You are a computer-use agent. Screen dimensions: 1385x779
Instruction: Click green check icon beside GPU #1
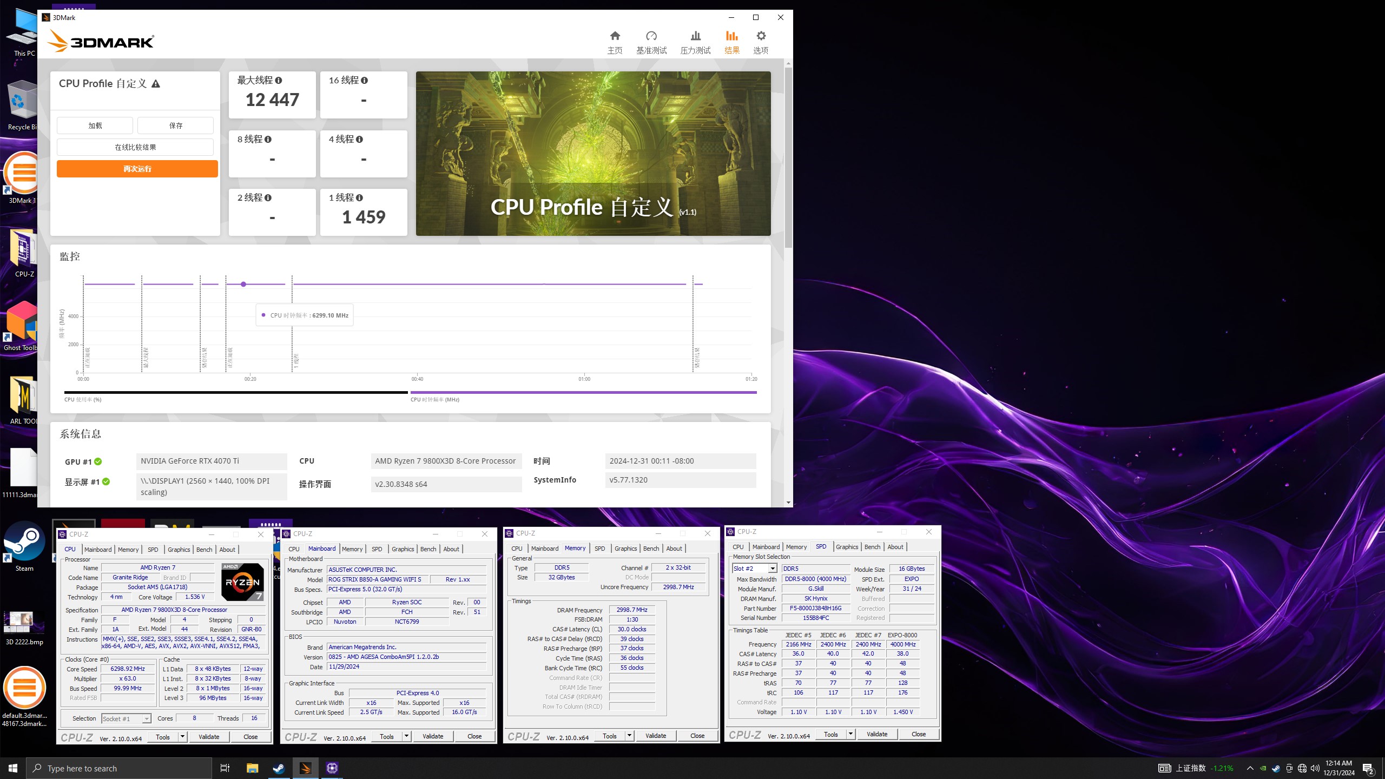click(x=98, y=461)
